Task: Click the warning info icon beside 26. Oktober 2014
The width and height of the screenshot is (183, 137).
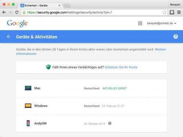Action: pos(110,123)
